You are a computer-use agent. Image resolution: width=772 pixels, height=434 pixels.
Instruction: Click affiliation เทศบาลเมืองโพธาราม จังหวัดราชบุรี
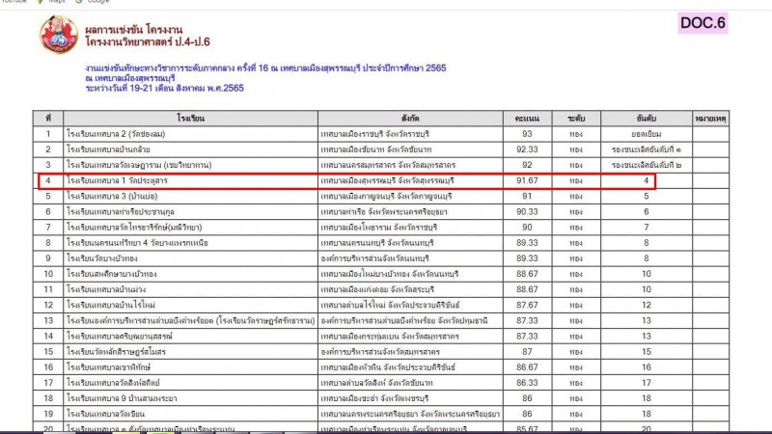point(379,228)
